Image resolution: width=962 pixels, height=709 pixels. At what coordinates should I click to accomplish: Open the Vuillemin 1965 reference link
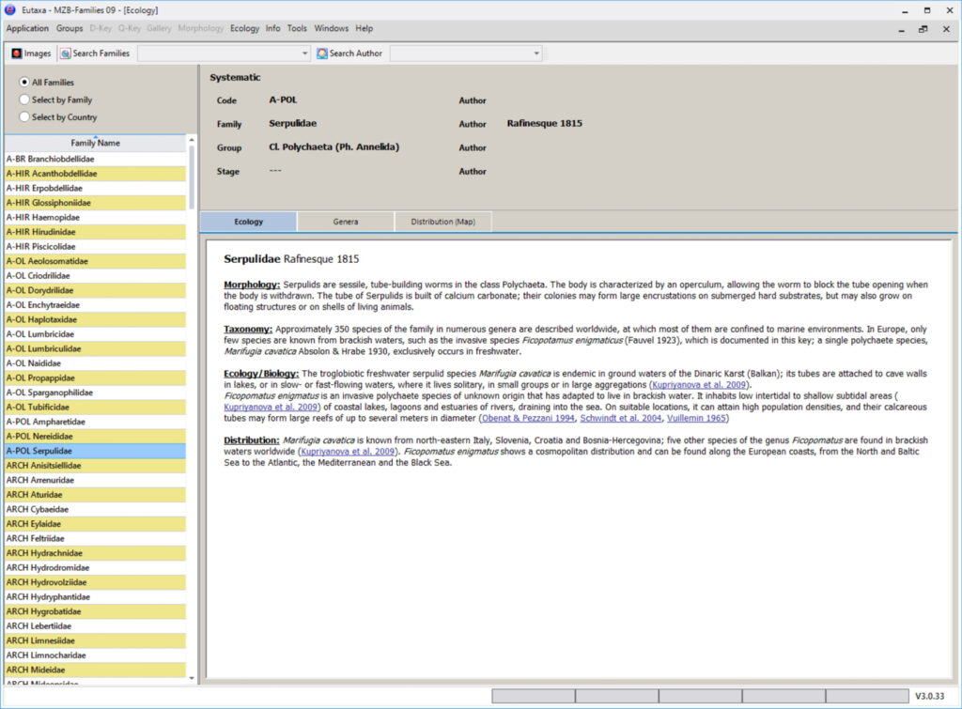coord(696,418)
